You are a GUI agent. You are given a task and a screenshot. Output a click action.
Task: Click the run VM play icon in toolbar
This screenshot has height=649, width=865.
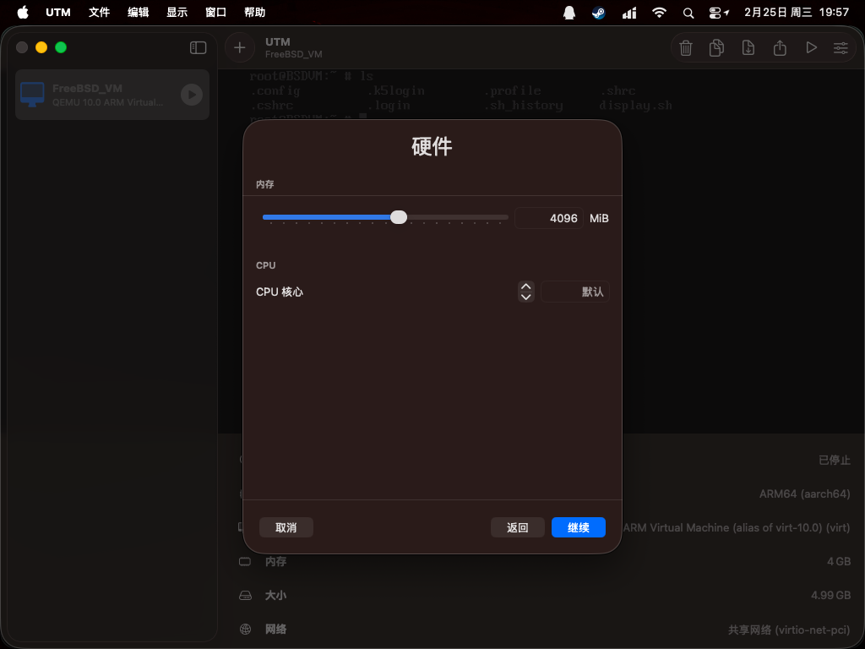point(811,47)
